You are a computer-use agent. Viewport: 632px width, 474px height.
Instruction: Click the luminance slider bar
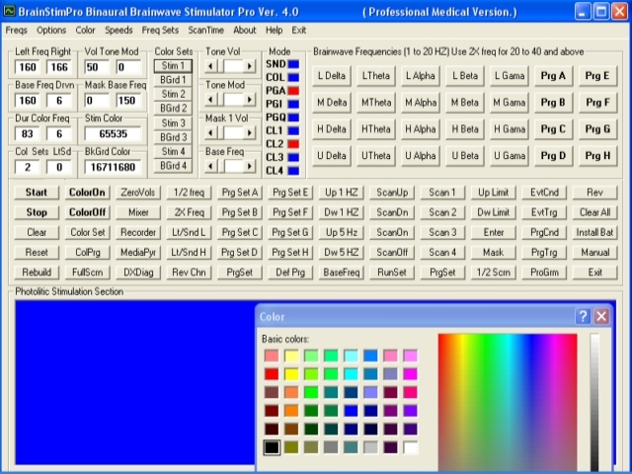pos(594,403)
